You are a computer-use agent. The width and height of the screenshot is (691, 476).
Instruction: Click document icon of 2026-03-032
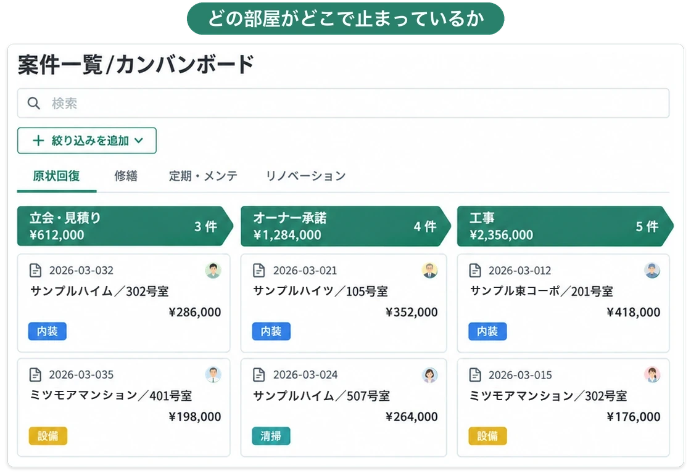click(x=35, y=270)
